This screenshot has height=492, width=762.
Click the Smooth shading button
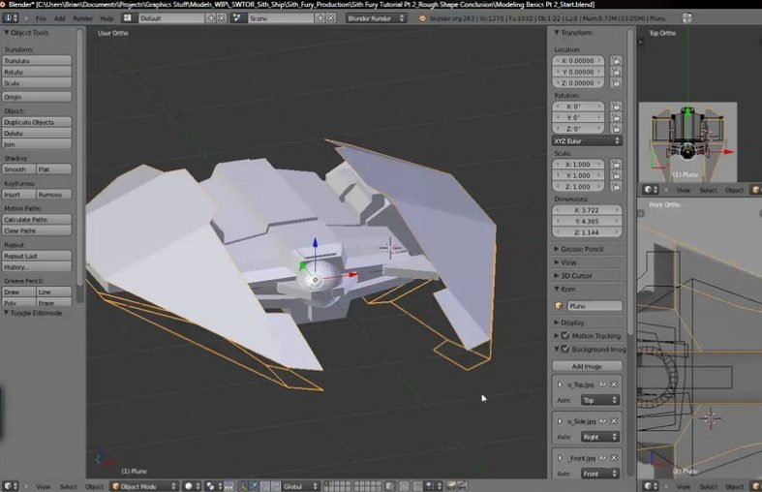point(19,169)
